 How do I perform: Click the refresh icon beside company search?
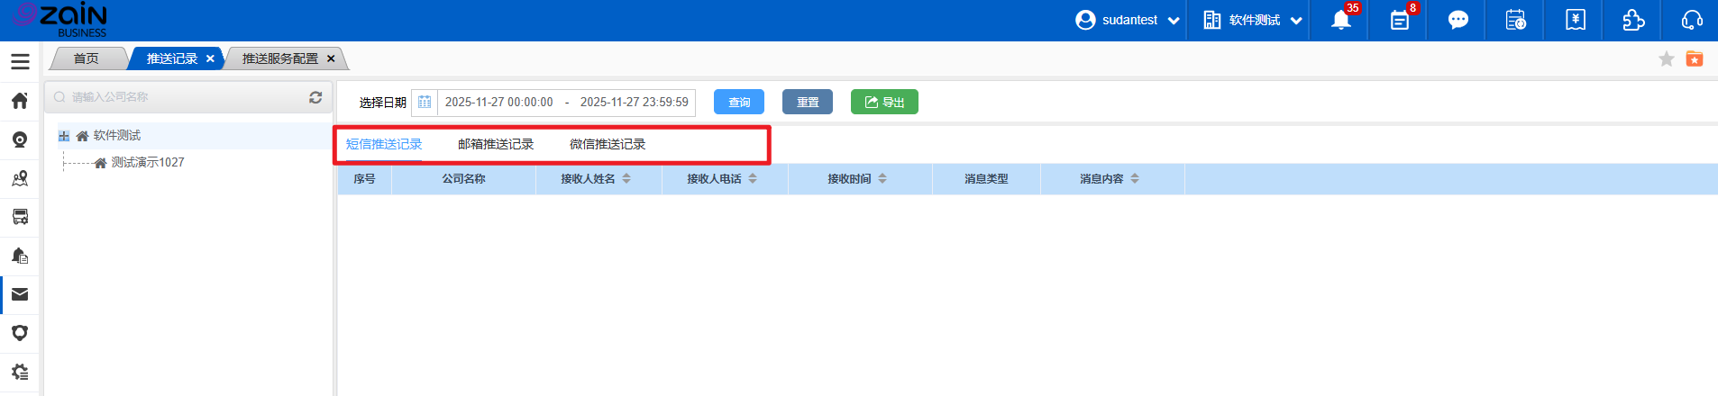(x=315, y=97)
